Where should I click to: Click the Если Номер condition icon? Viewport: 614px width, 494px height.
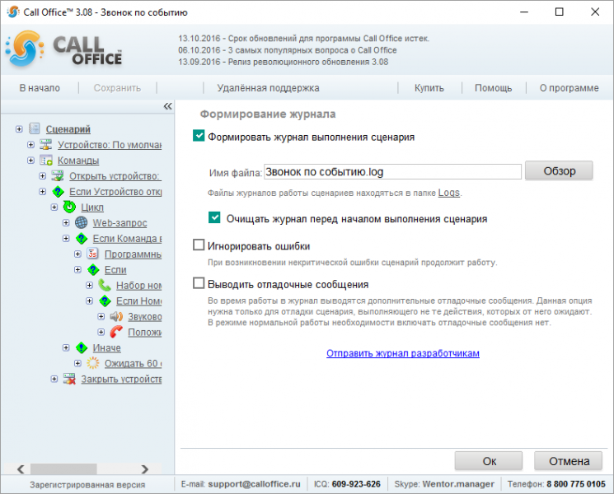click(x=105, y=301)
